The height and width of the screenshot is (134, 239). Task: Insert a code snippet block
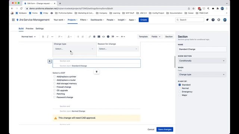coord(103,36)
